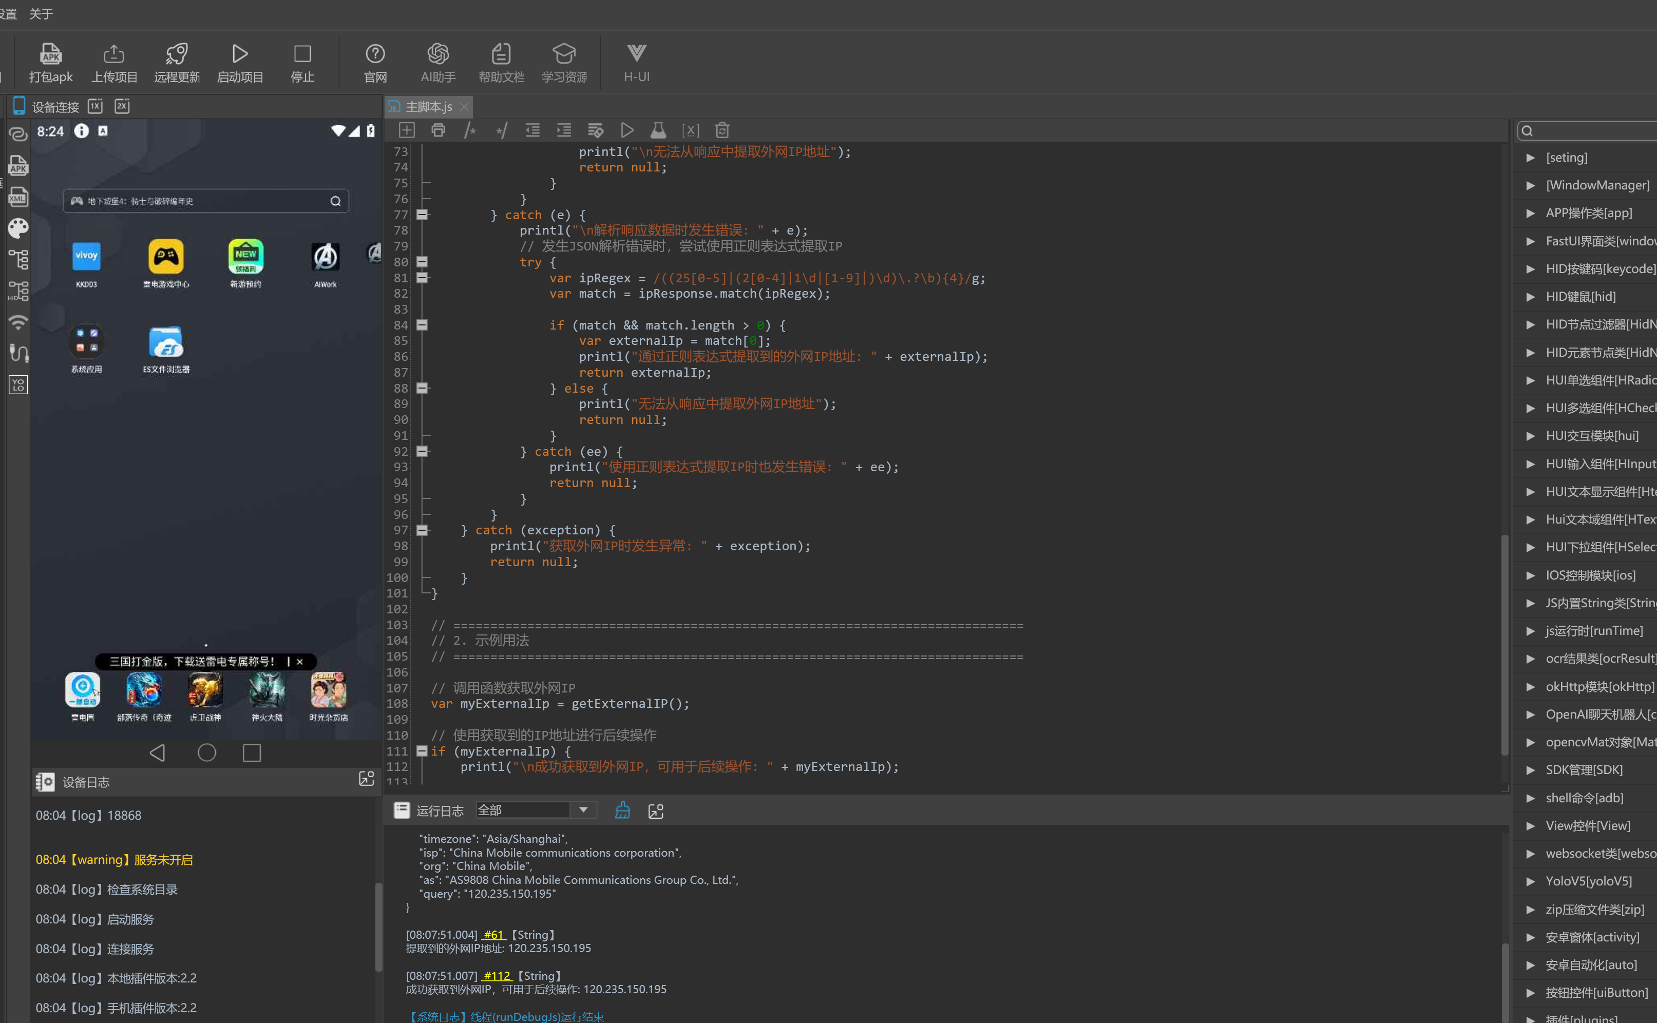This screenshot has width=1657, height=1023.
Task: Switch to the 主脚本.js tab
Action: [428, 107]
